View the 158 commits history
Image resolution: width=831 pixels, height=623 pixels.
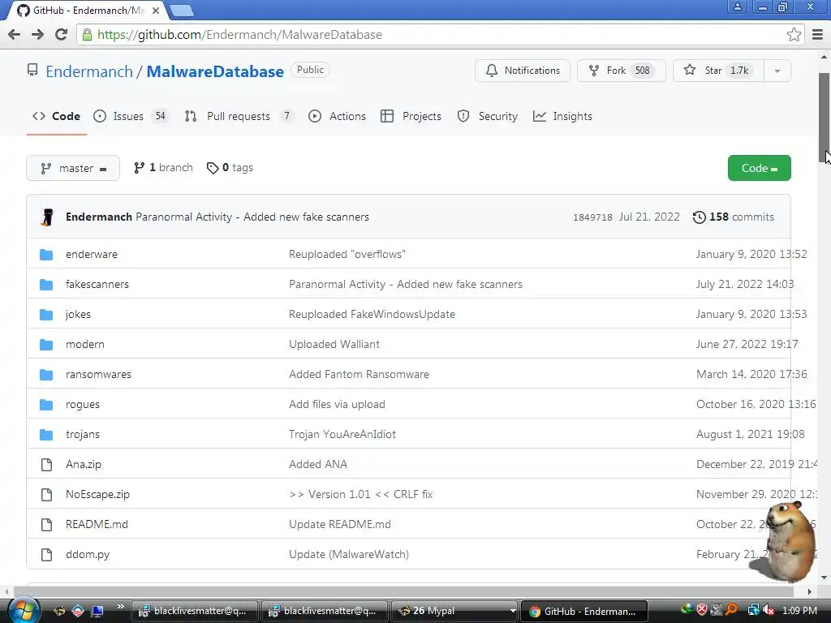734,217
